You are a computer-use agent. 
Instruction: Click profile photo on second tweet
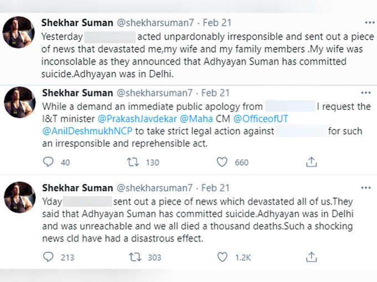pos(20,102)
